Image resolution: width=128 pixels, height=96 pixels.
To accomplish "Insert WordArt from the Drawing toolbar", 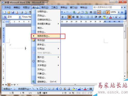I will point(57,89).
